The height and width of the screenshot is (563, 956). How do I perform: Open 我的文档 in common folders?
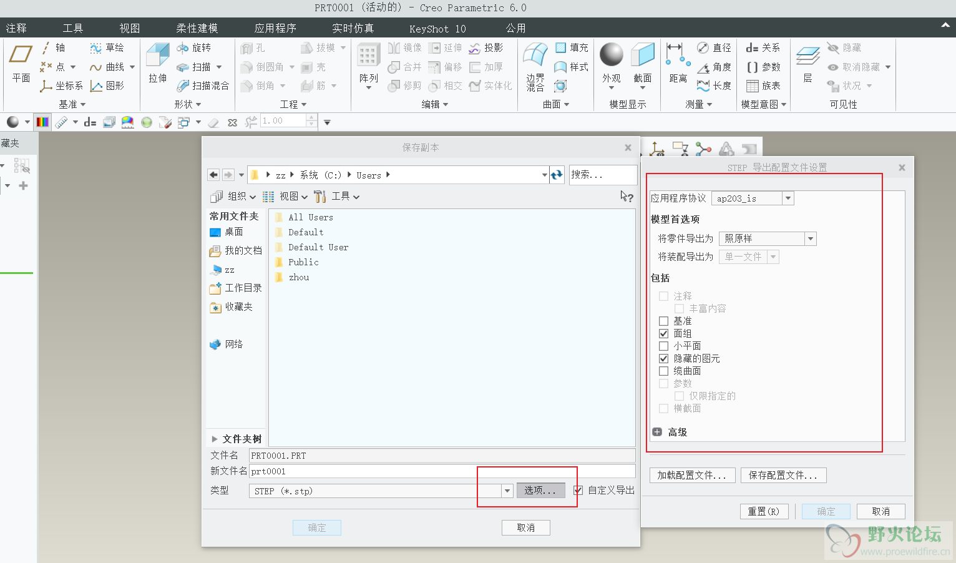[x=236, y=250]
